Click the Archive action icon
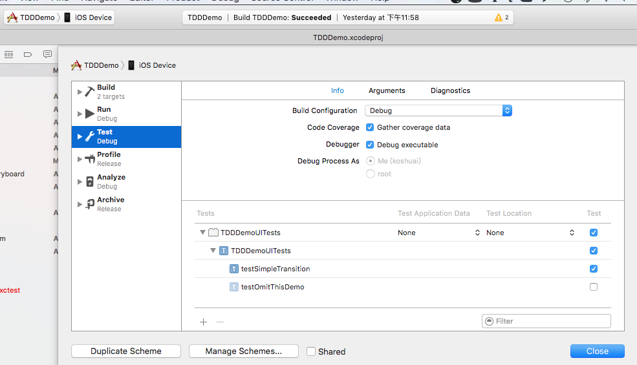Screen dimensions: 637x365 (x=90, y=204)
